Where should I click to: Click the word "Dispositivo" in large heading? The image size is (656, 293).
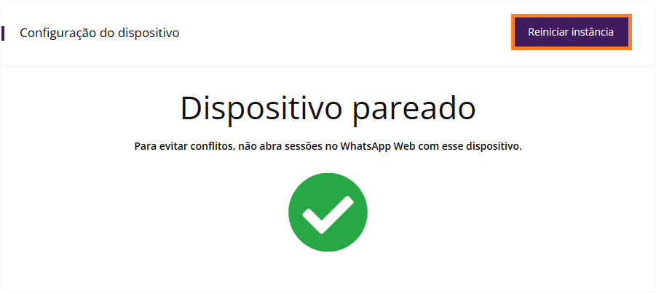click(261, 108)
